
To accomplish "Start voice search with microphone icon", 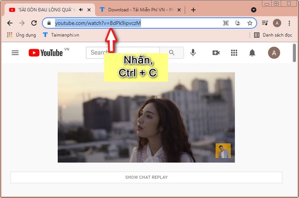I will click(x=193, y=53).
